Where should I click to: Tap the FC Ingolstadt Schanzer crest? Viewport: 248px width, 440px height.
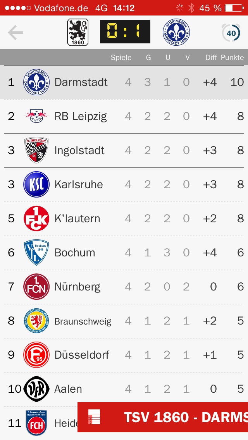36,150
